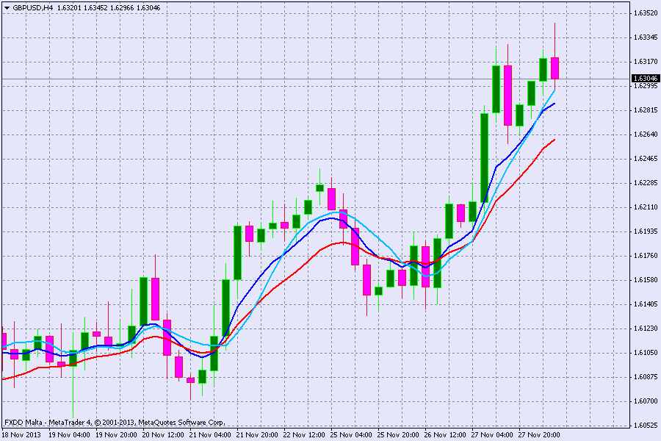Select right end of red moving average

click(x=554, y=139)
